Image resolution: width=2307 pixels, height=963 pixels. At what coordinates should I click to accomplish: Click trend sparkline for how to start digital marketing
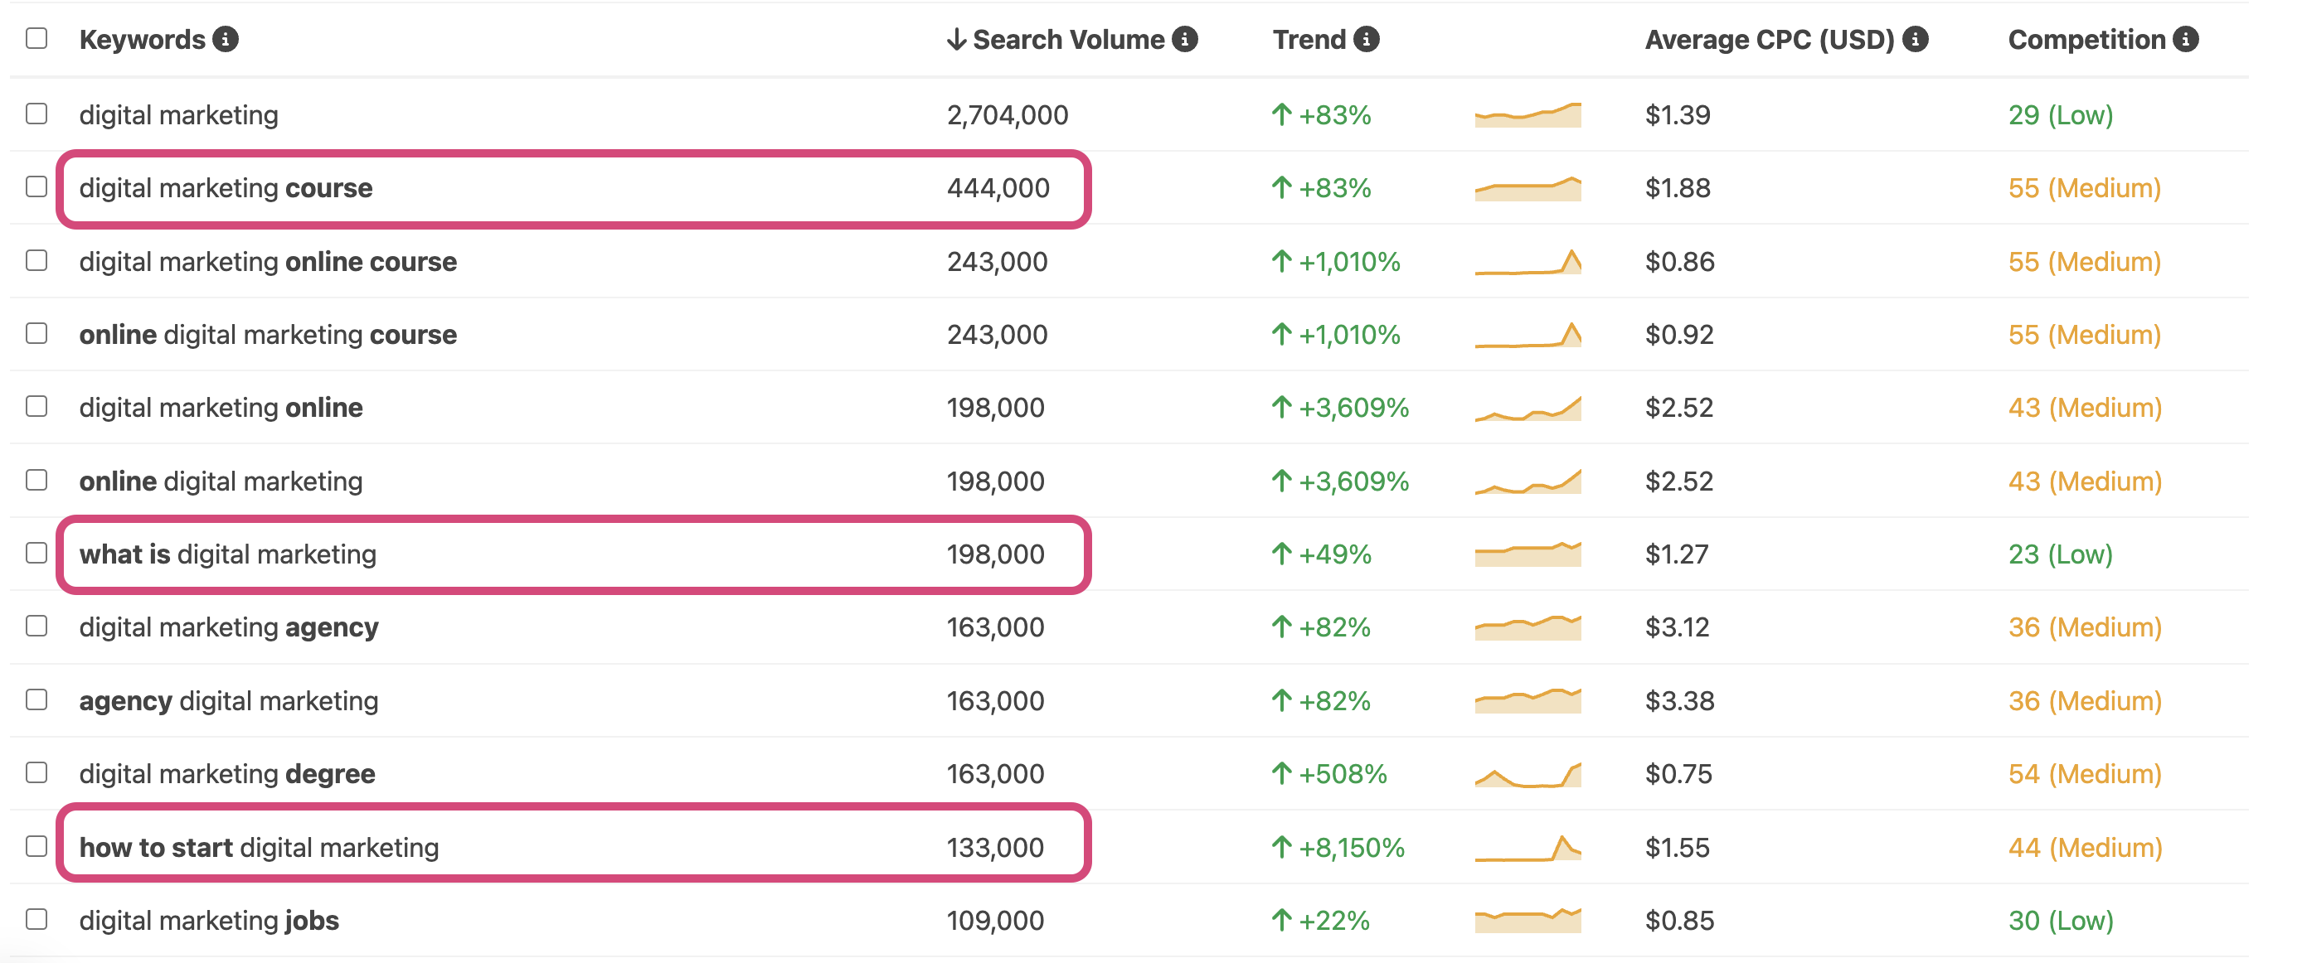(1527, 848)
